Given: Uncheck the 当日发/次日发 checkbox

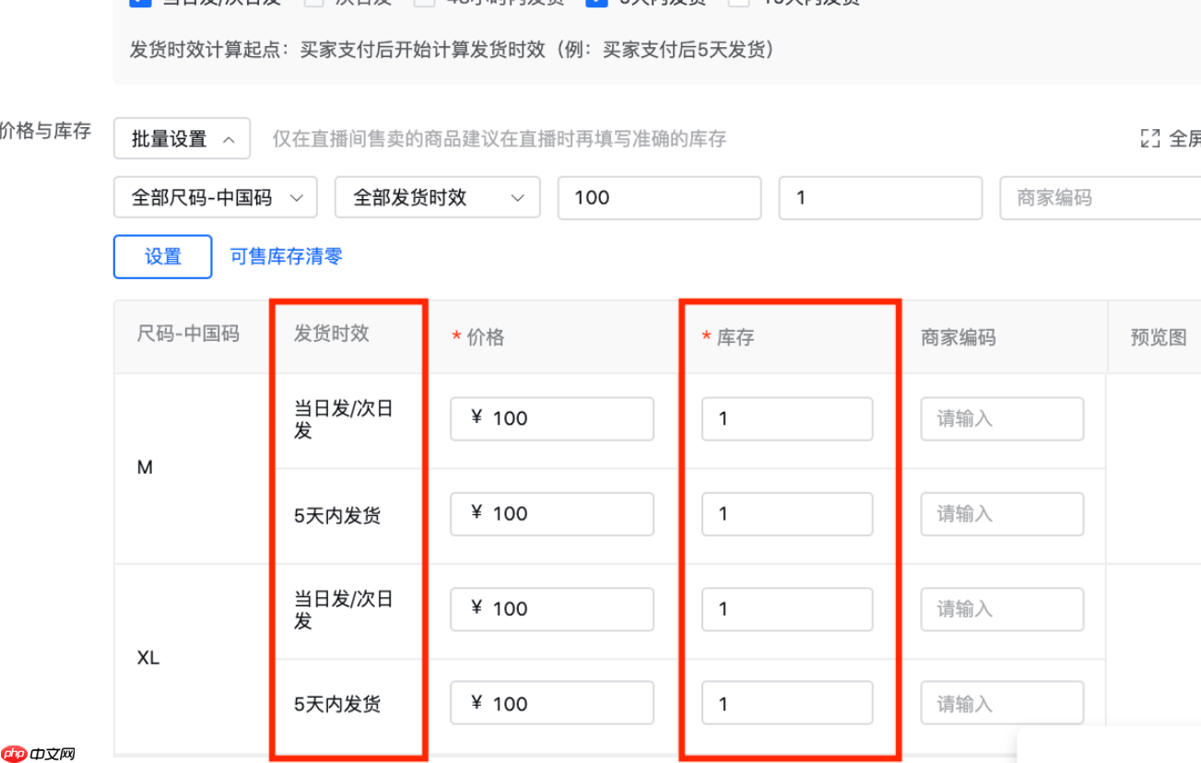Looking at the screenshot, I should 140,3.
